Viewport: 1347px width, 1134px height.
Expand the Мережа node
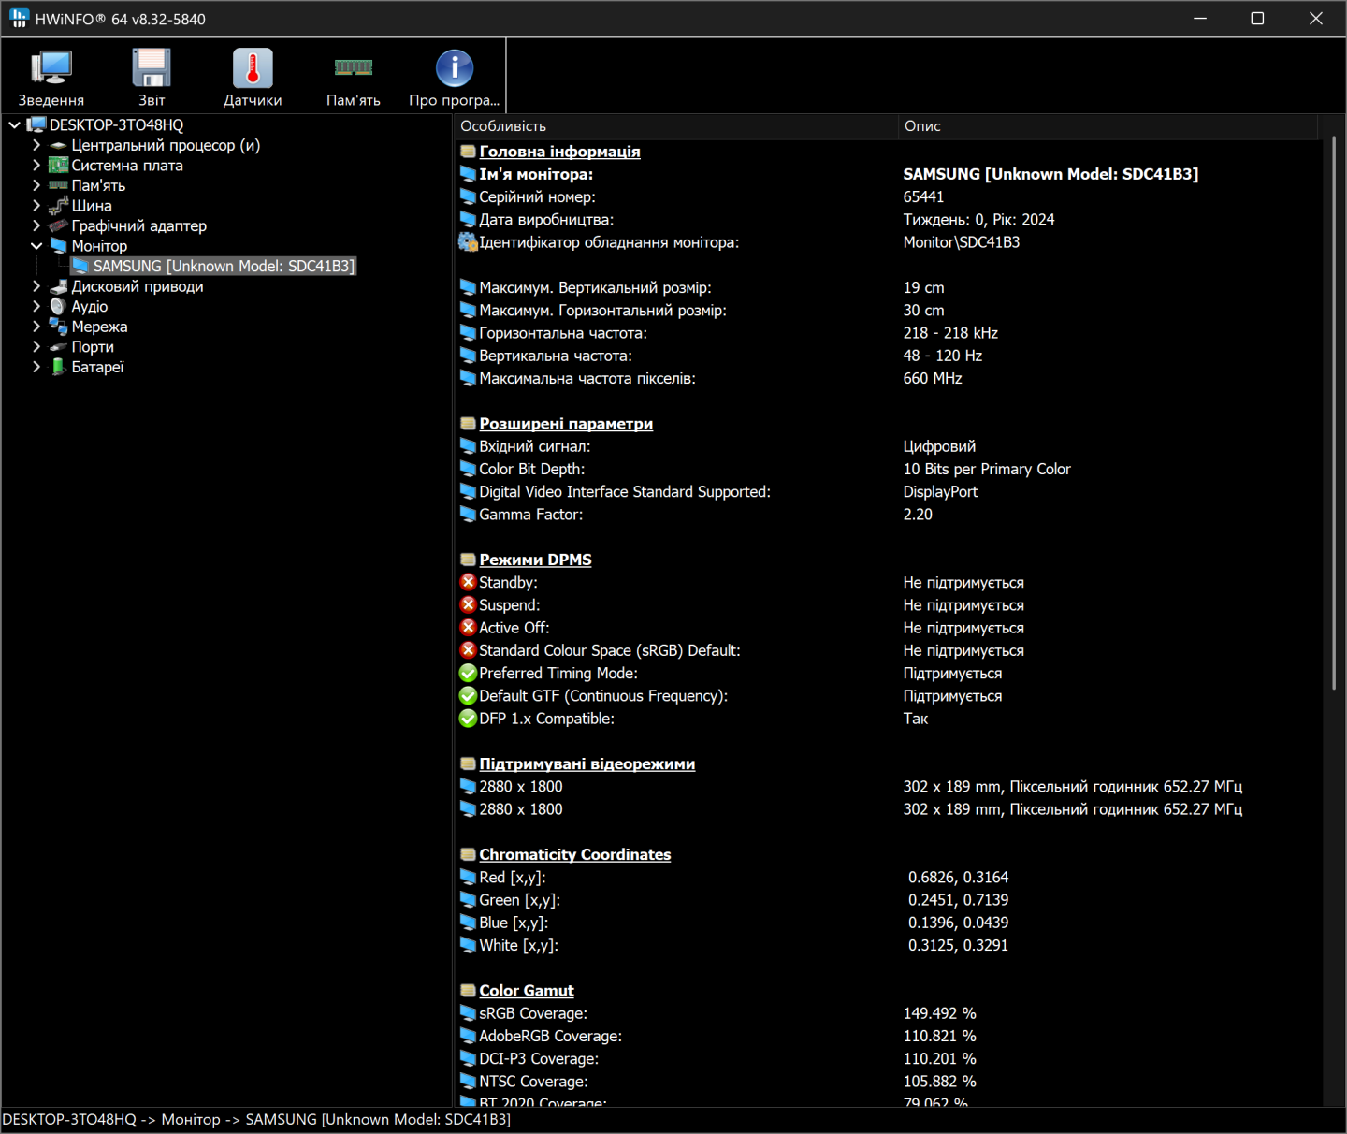[x=36, y=327]
